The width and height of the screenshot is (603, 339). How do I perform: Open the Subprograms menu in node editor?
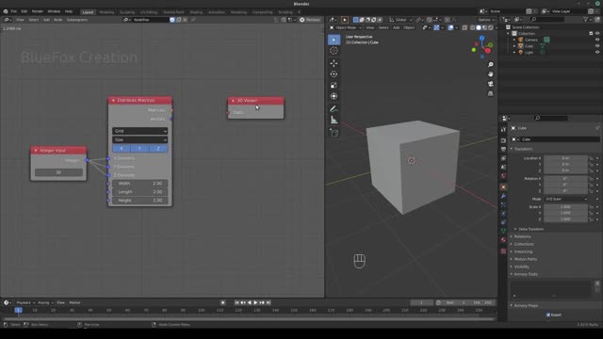coord(77,20)
